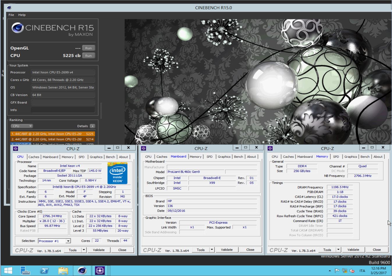Click Close button in right CPU-Z window

[377, 250]
